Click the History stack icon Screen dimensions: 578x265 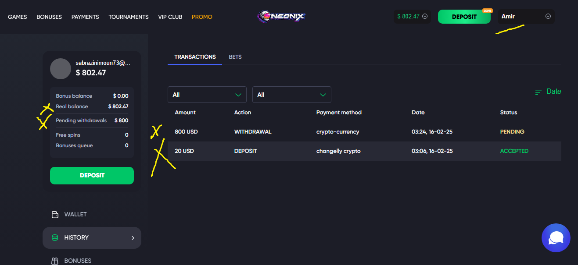pyautogui.click(x=55, y=237)
